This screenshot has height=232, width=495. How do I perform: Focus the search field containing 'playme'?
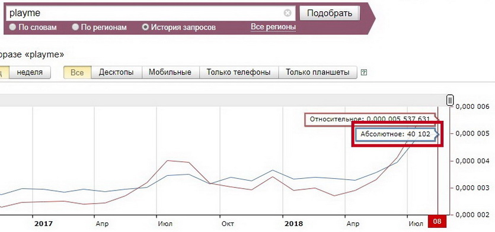point(151,13)
